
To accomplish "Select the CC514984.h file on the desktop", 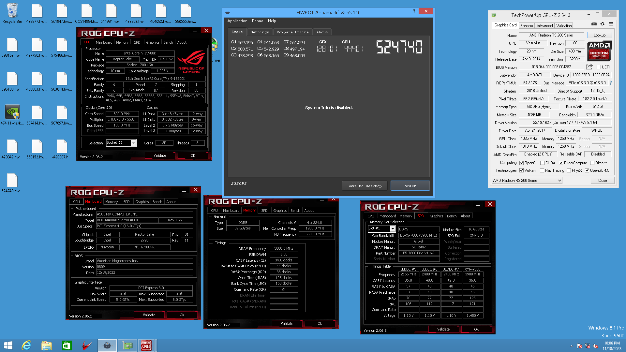I will tap(86, 13).
